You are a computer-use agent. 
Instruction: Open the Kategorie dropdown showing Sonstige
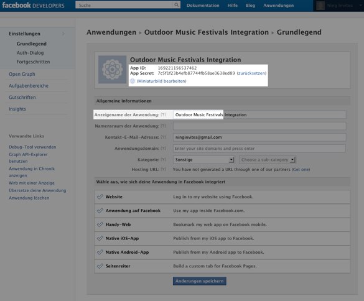[203, 160]
